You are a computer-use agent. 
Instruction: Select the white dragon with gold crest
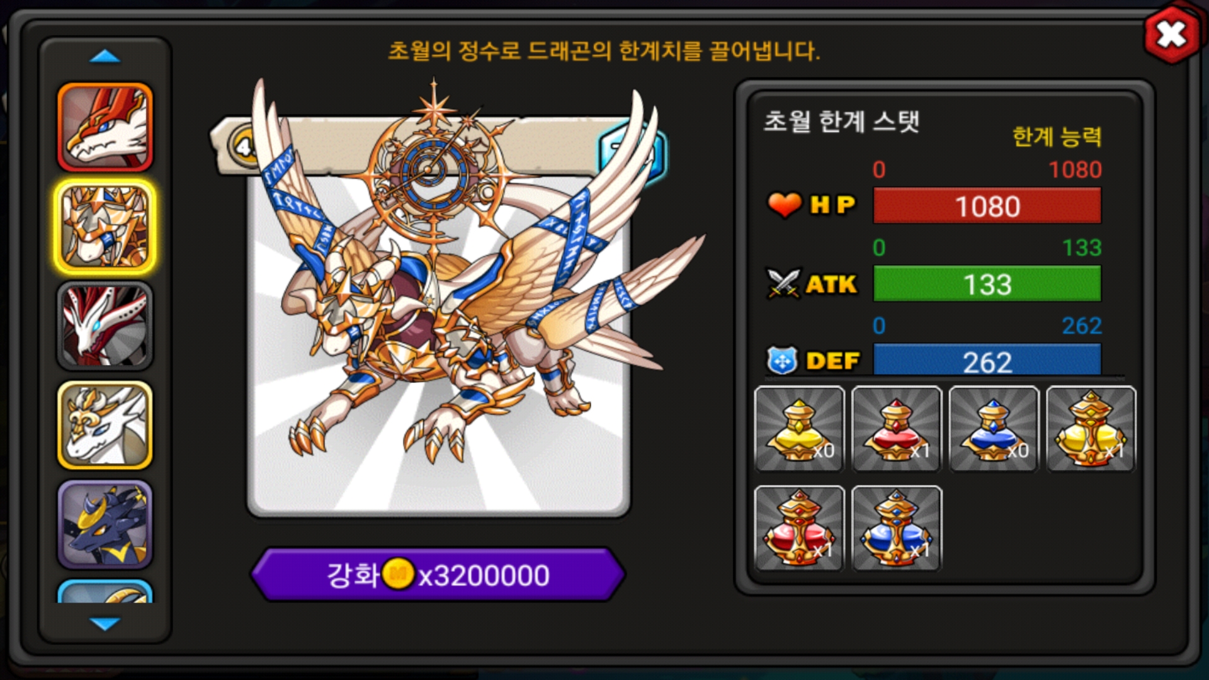click(105, 425)
